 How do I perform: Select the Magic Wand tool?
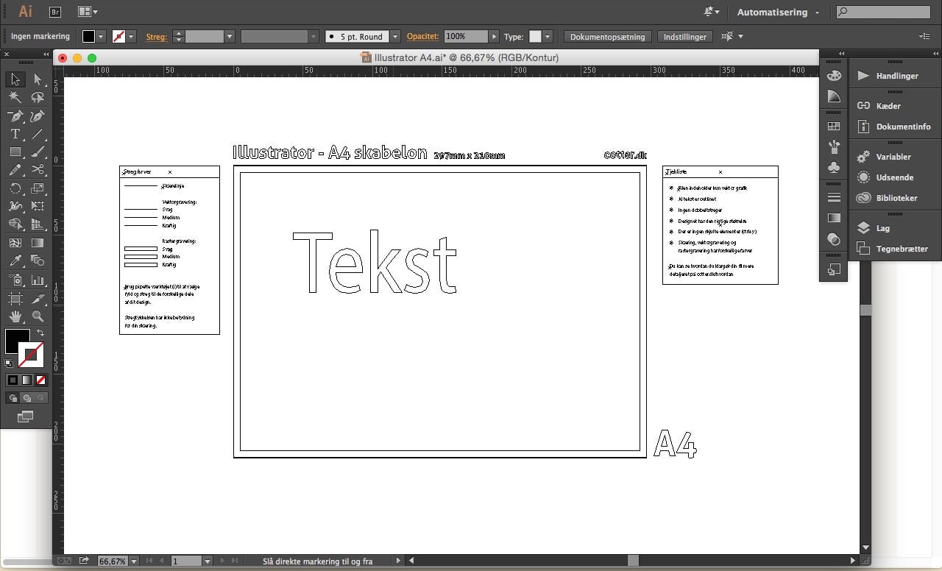15,97
